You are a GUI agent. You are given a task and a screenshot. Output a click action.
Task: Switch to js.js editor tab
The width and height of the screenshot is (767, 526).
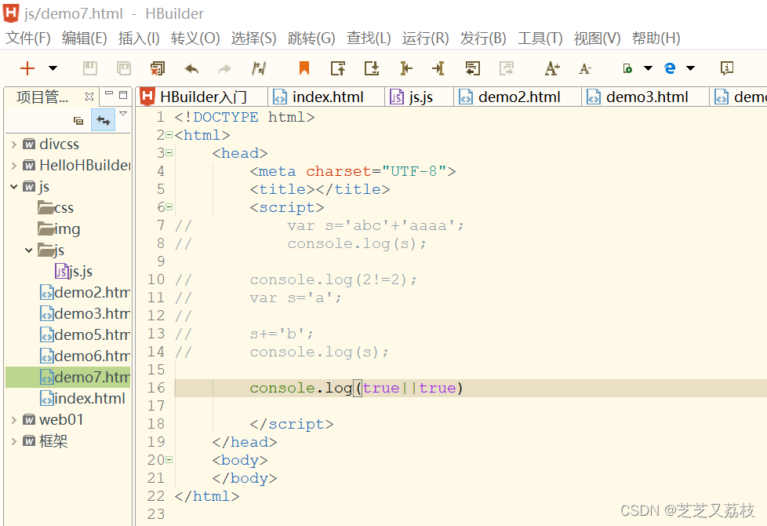420,97
